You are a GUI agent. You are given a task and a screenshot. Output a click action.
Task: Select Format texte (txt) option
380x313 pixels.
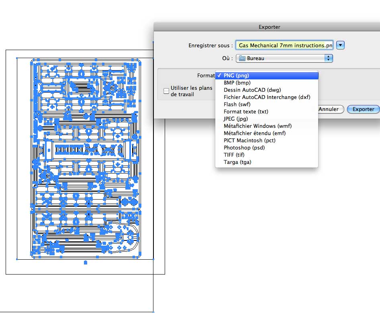tap(267, 112)
